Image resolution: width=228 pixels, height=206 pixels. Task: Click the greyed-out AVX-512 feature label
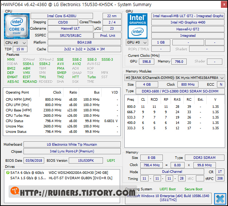[94, 64]
